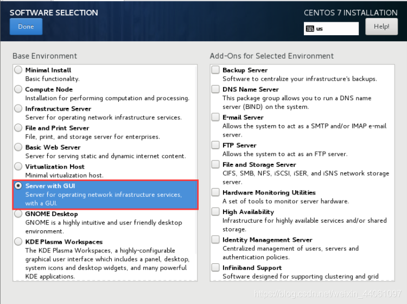
Task: Click the Done button
Action: click(x=26, y=27)
